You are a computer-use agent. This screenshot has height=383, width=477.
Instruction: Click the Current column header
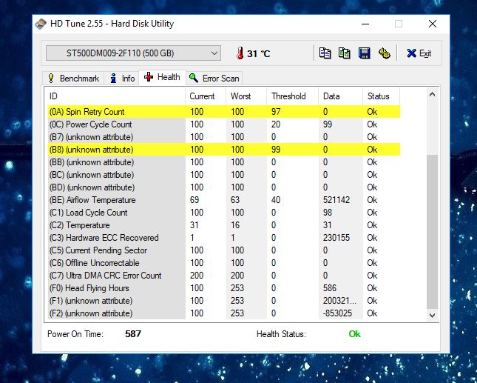click(x=206, y=96)
